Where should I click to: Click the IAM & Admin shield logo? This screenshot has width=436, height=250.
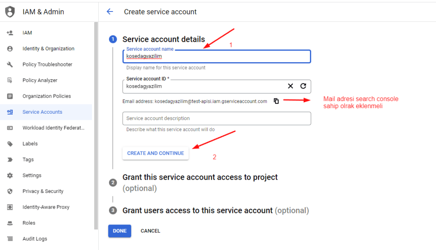click(10, 11)
